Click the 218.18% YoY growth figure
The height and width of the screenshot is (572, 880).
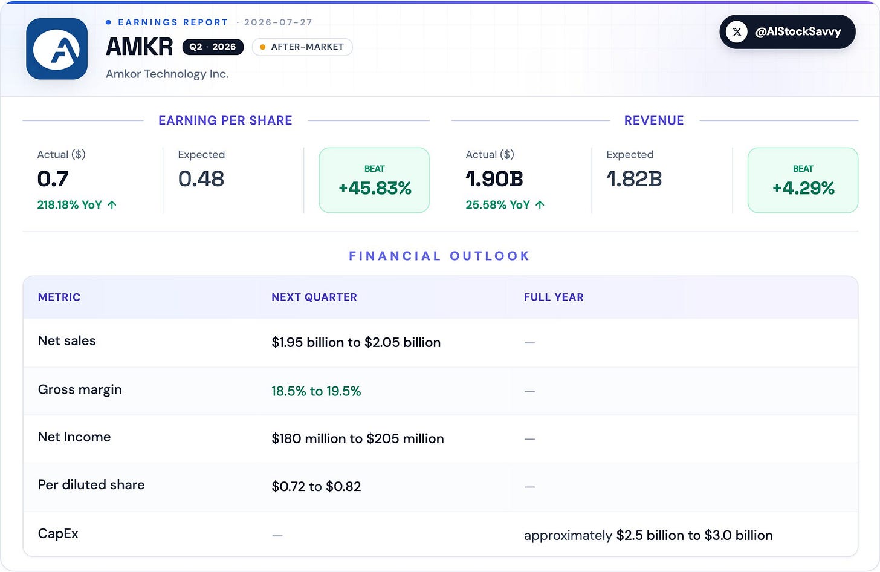[x=70, y=205]
